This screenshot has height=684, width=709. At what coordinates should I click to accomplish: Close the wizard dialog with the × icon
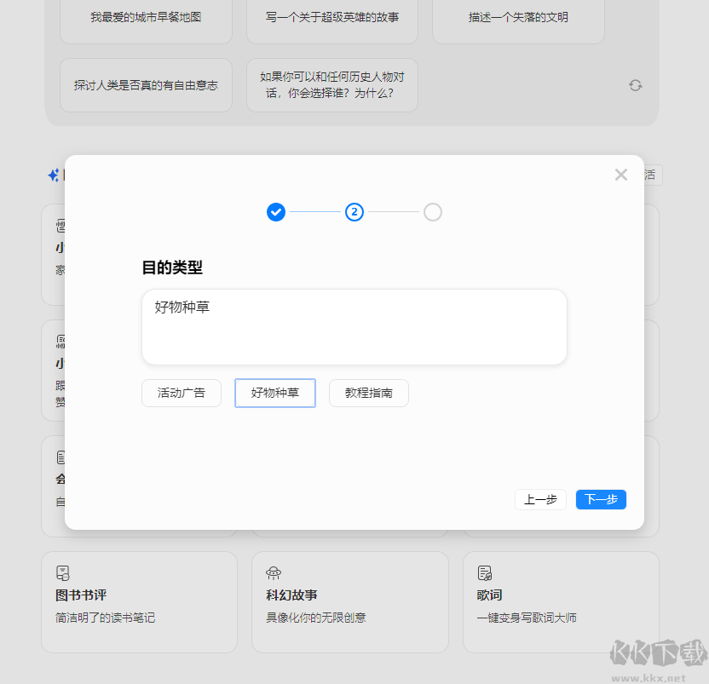click(621, 175)
